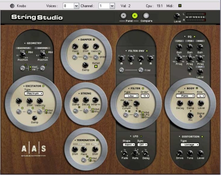221x175 pixels.
Task: Click the Body Mix knob
Action: point(191,115)
